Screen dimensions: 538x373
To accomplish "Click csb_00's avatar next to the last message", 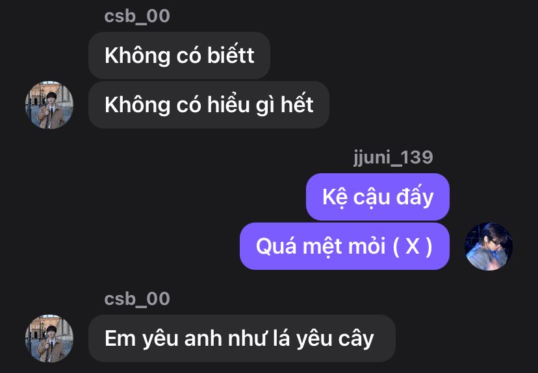I will (49, 339).
